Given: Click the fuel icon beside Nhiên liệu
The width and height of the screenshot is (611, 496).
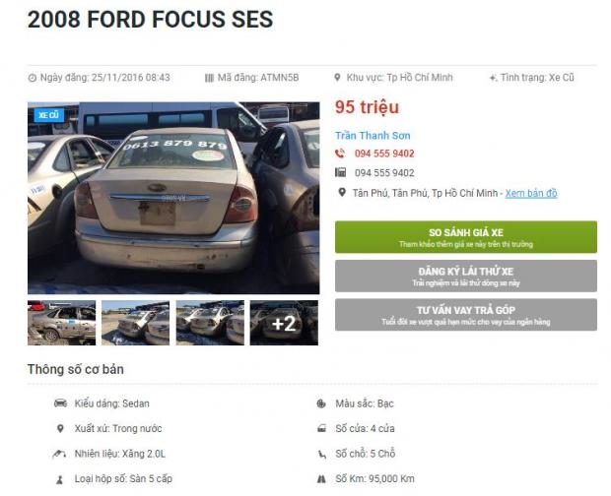Looking at the screenshot, I should pos(60,454).
